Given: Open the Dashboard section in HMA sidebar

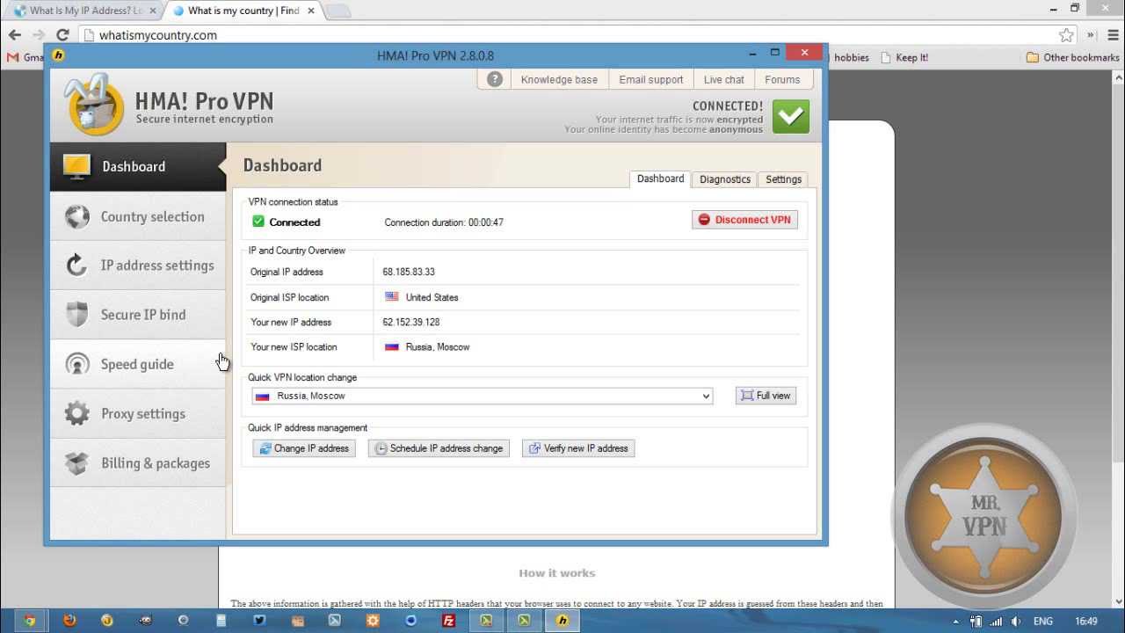Looking at the screenshot, I should (138, 166).
